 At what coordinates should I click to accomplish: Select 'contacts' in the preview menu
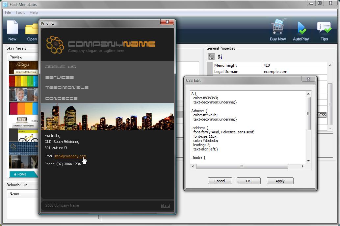[x=61, y=98]
